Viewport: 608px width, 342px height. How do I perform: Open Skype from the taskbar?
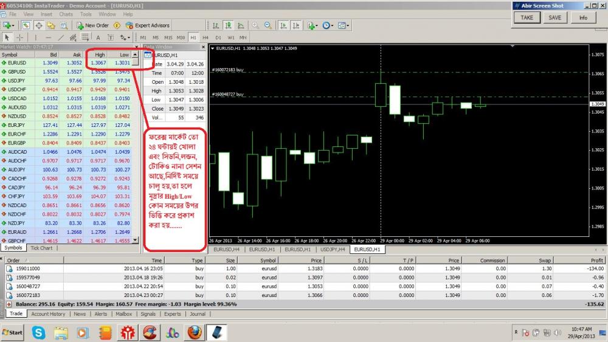[38, 333]
